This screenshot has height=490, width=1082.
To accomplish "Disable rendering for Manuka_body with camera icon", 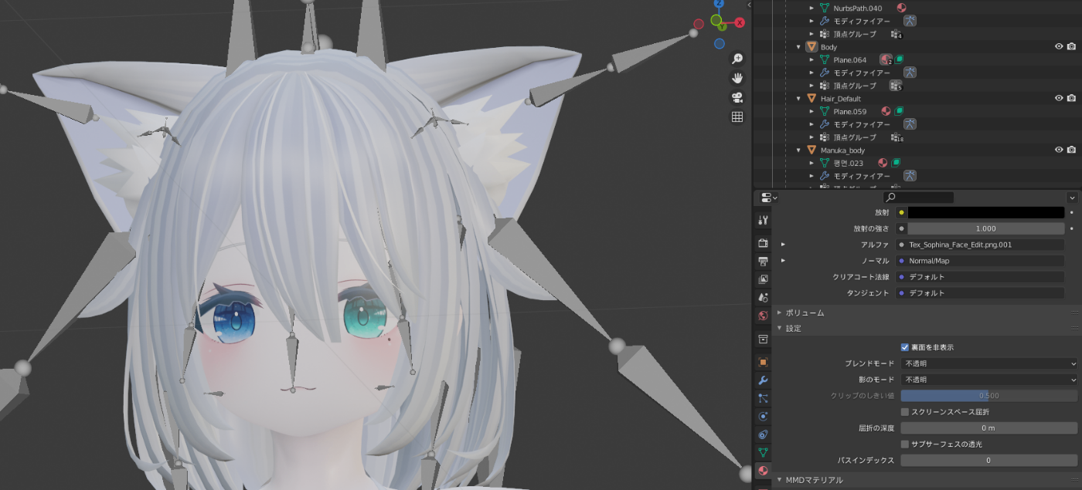I will (1071, 150).
